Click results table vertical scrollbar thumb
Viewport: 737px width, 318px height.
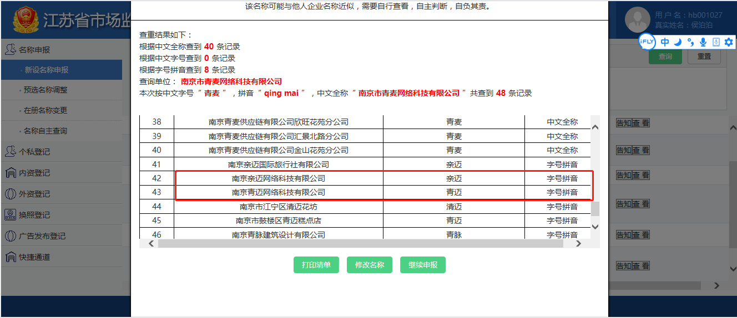click(595, 209)
